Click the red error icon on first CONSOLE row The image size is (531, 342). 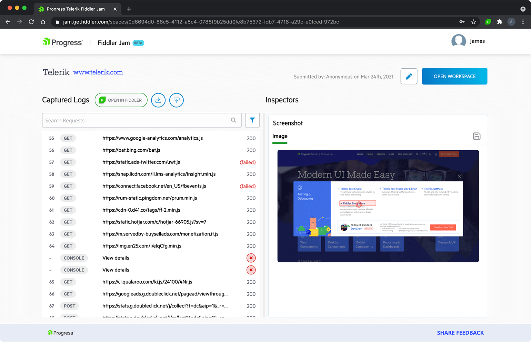tap(251, 258)
